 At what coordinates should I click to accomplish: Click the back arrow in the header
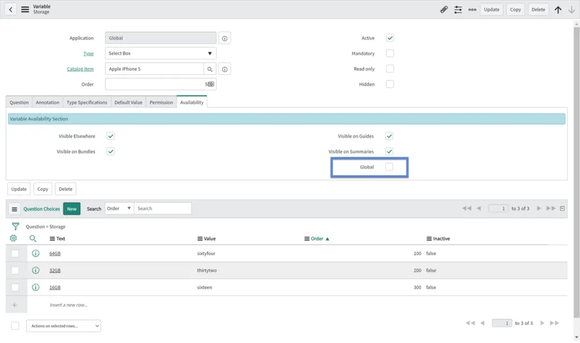11,10
